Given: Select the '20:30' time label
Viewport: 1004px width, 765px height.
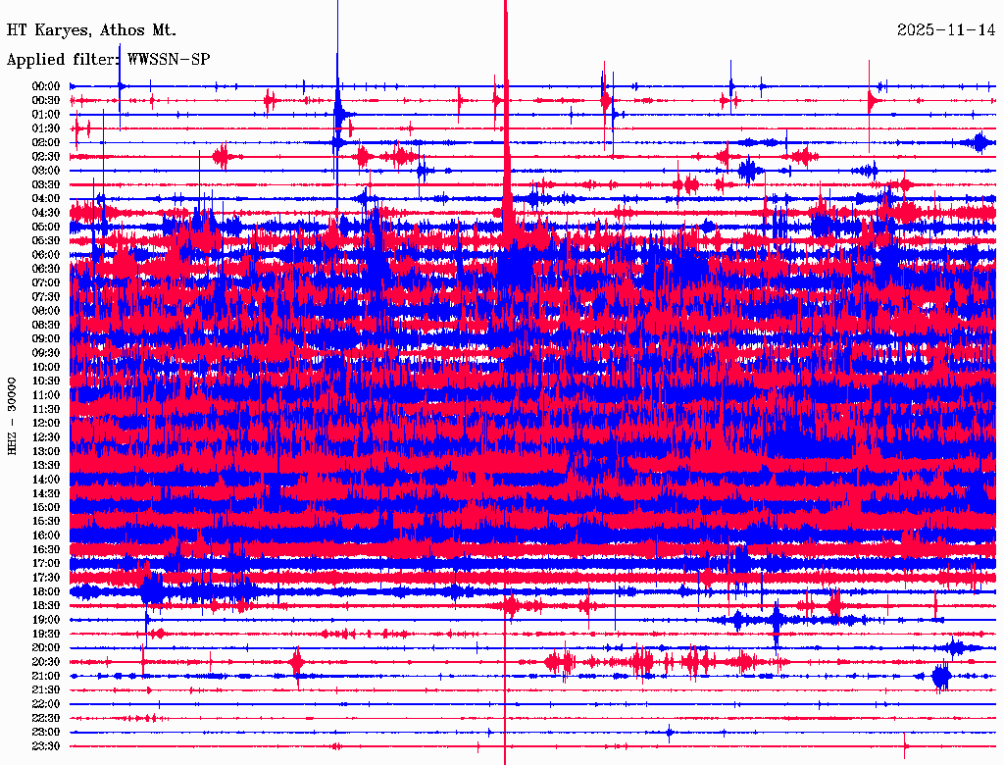Looking at the screenshot, I should coord(46,662).
